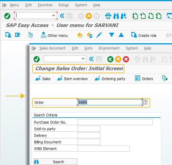Click the Item overview button
The image size is (172, 165).
[73, 79]
